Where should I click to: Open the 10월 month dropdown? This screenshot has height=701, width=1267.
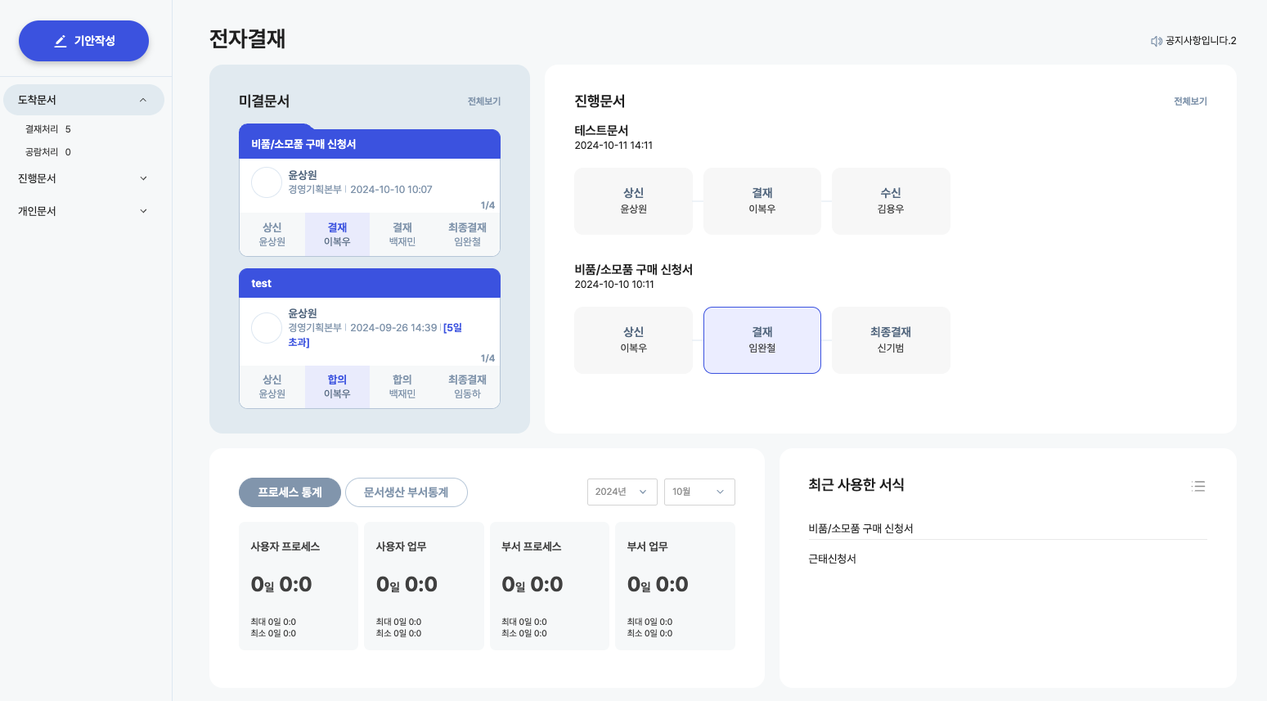(699, 492)
